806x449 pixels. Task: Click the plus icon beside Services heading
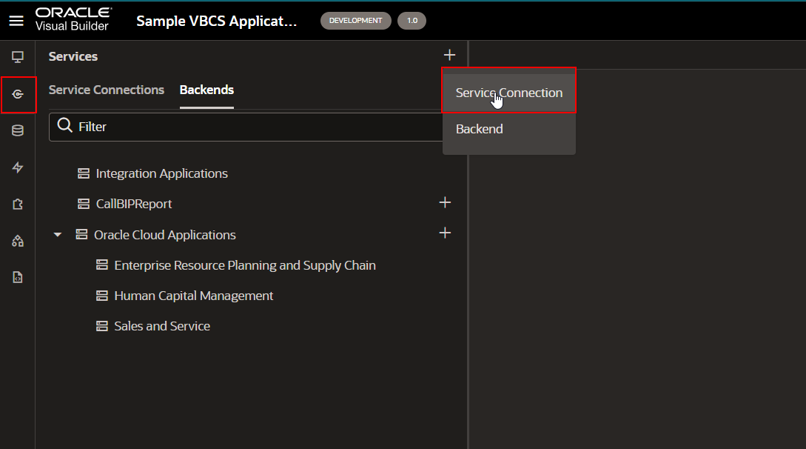[449, 55]
